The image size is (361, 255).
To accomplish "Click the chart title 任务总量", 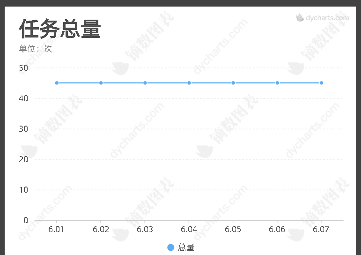I will point(60,29).
